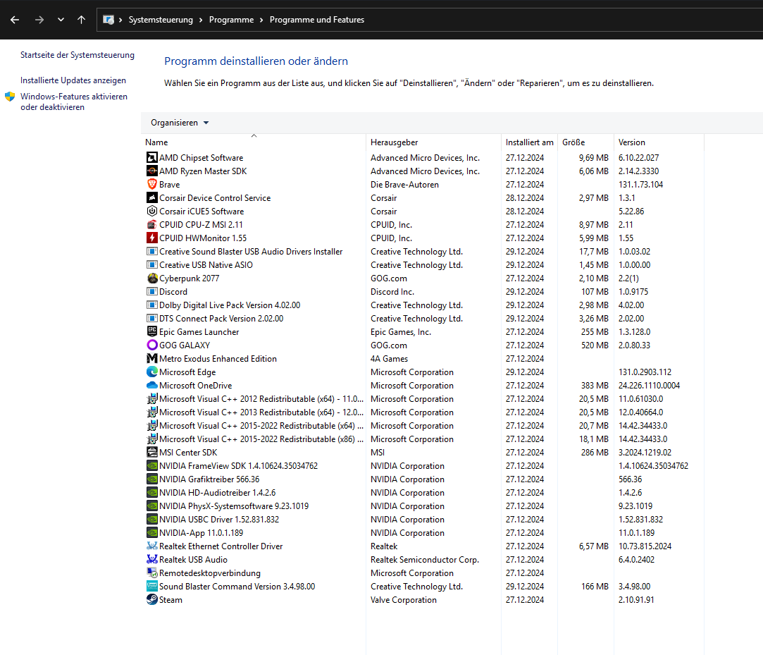The height and width of the screenshot is (655, 763).
Task: Go up one folder level
Action: pos(81,20)
